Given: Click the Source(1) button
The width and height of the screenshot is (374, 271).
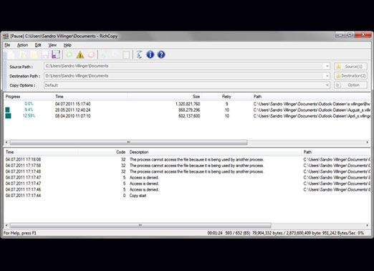Looking at the screenshot, I should [350, 67].
